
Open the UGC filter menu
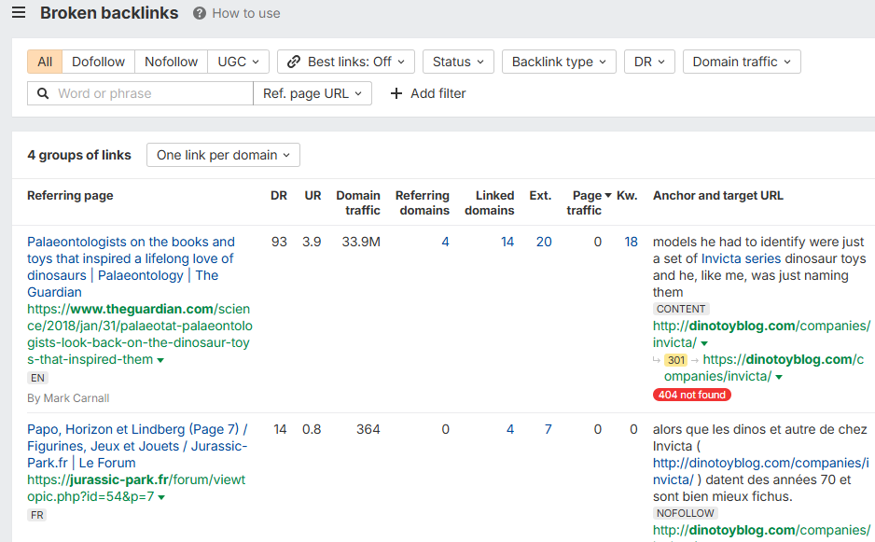[237, 61]
